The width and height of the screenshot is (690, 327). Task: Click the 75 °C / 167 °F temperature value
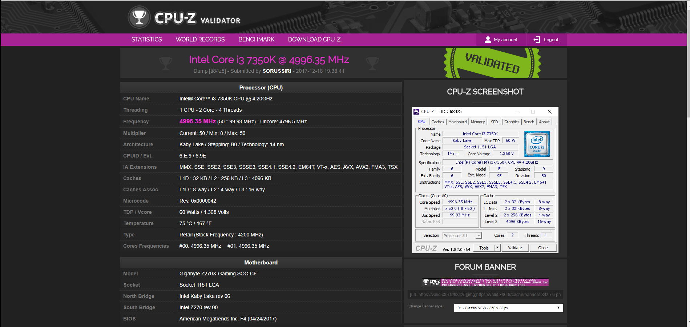coord(195,223)
